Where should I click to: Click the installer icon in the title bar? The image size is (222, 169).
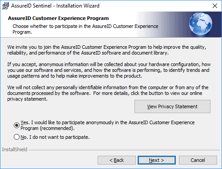click(x=5, y=6)
